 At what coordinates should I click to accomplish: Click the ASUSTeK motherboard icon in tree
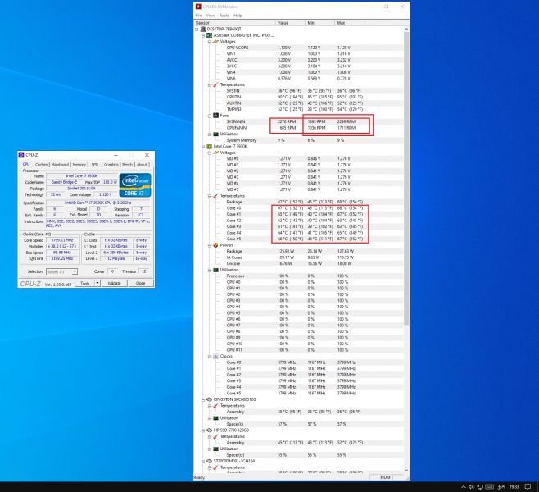point(209,35)
